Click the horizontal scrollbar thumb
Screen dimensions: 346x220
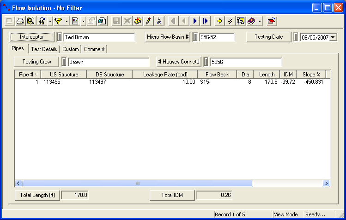point(138,183)
